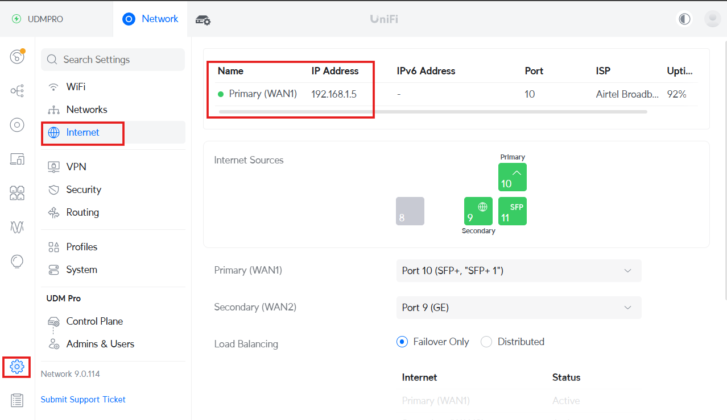
Task: Open the Client Devices icon in left rail
Action: 17,159
